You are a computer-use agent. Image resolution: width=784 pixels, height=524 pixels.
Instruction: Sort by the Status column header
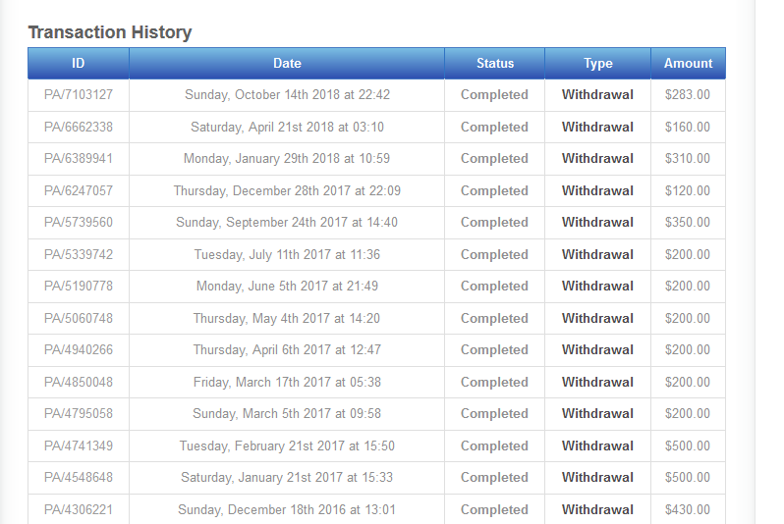[494, 63]
